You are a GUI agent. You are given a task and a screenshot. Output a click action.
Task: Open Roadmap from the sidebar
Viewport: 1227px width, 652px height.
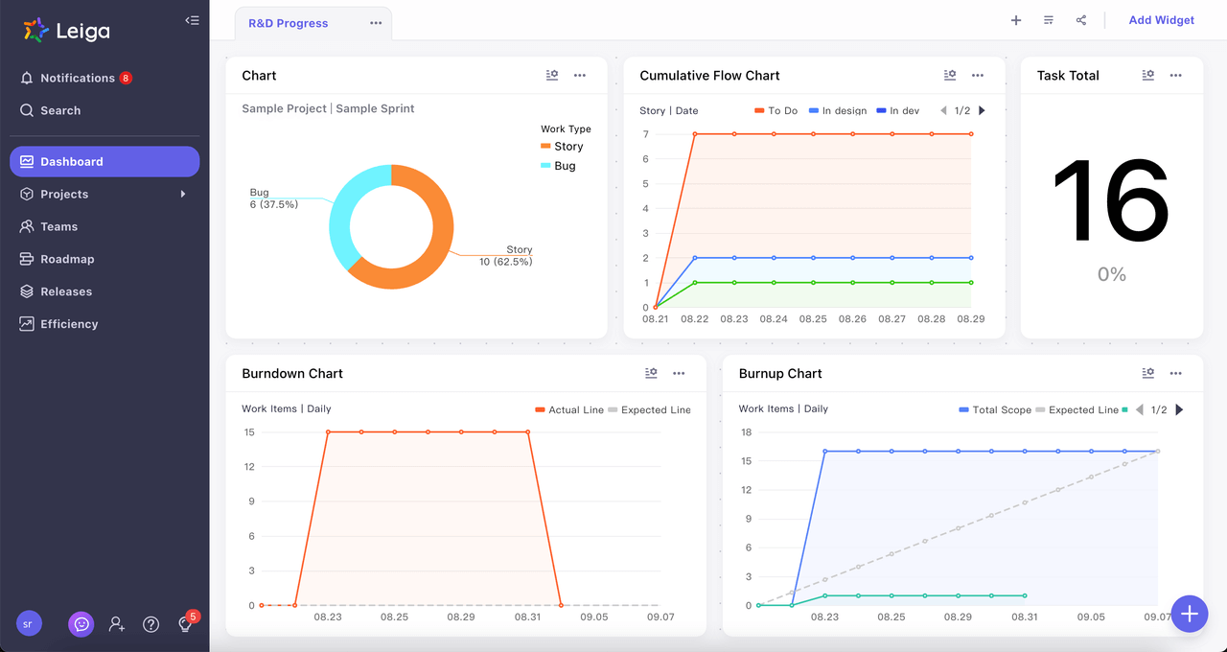67,259
